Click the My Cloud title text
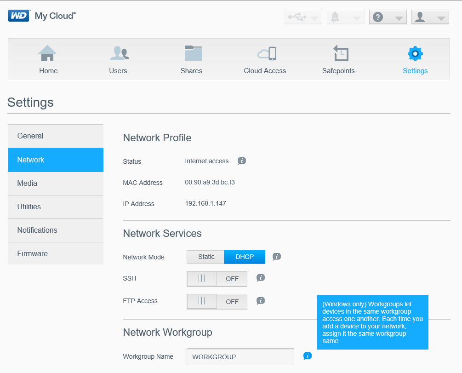 coord(55,16)
